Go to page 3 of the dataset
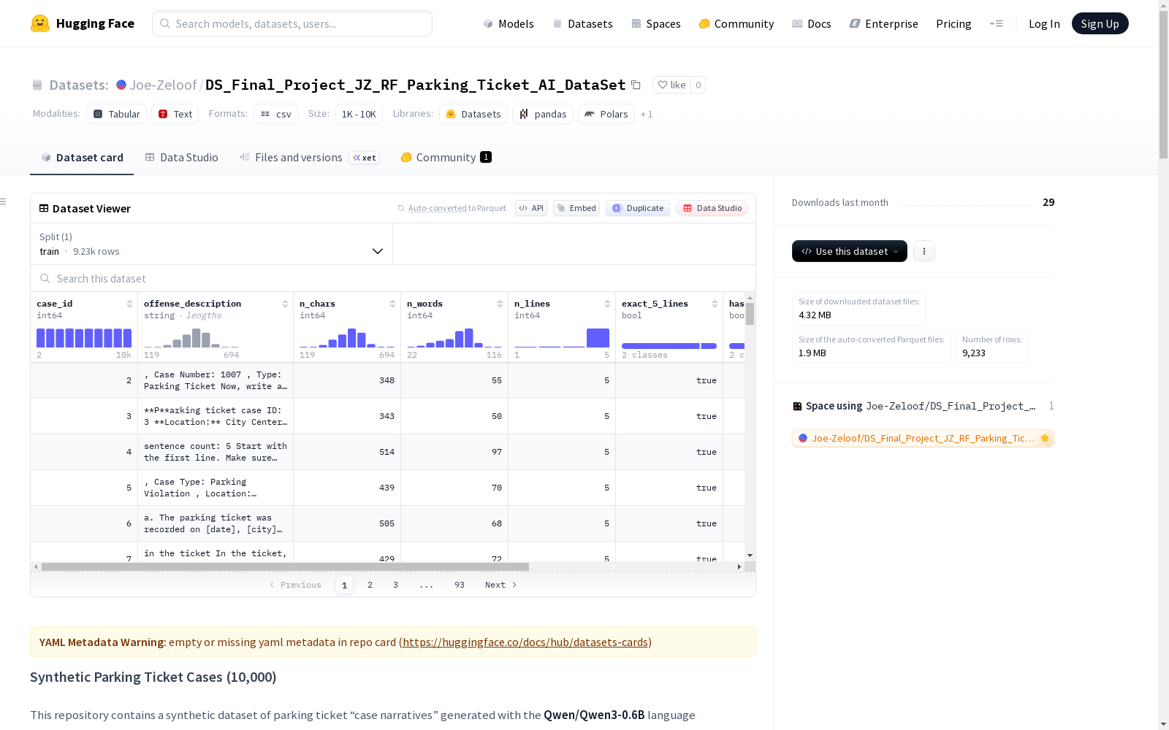1169x730 pixels. click(396, 585)
